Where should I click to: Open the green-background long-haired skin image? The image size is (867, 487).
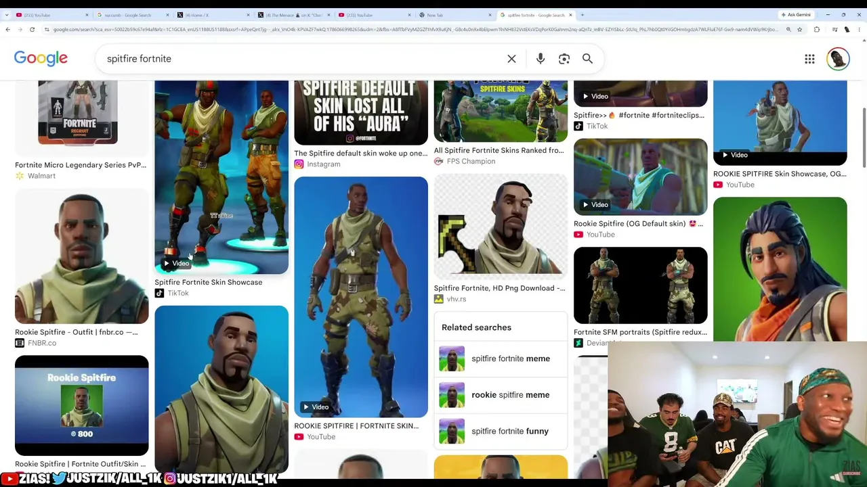pyautogui.click(x=780, y=269)
